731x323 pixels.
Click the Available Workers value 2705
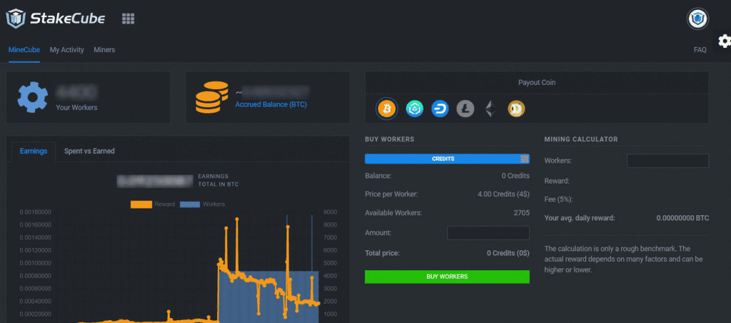click(x=521, y=212)
